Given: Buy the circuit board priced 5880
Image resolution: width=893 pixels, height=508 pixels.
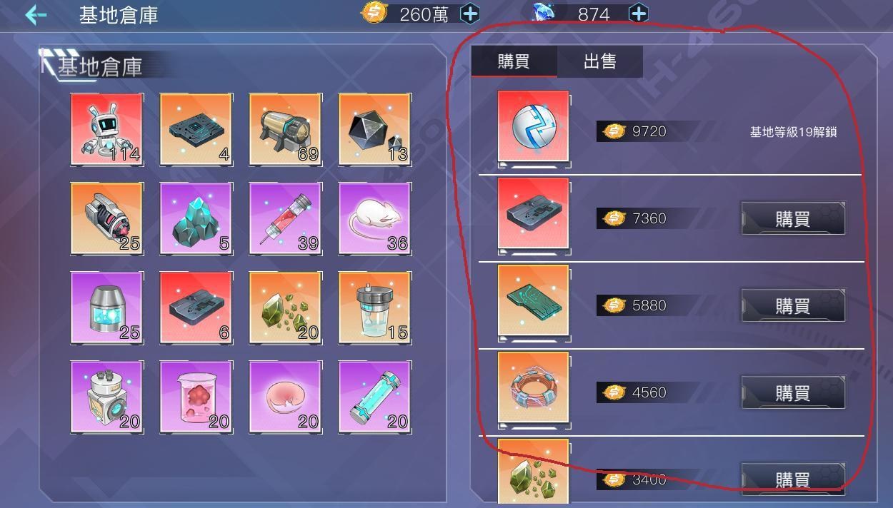Looking at the screenshot, I should 793,305.
